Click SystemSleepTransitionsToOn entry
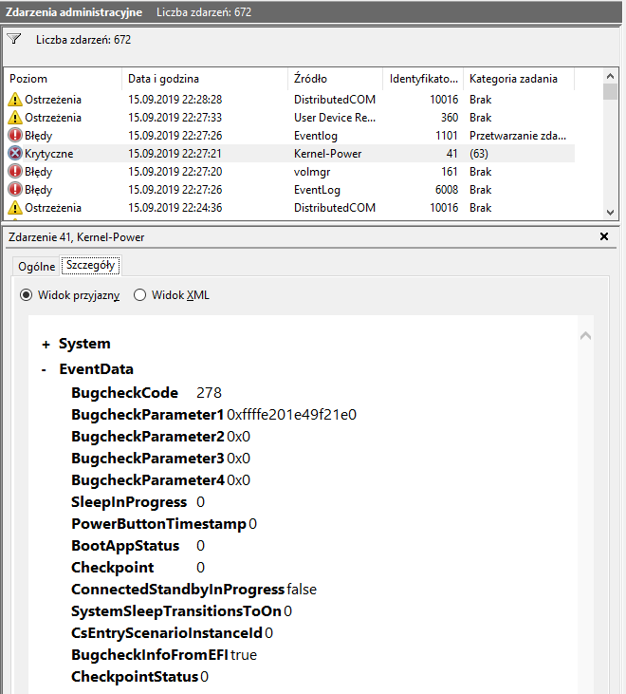 182,611
